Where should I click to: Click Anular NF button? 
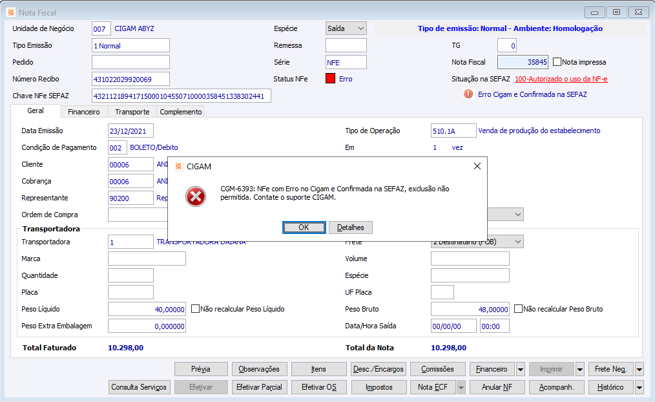[497, 387]
